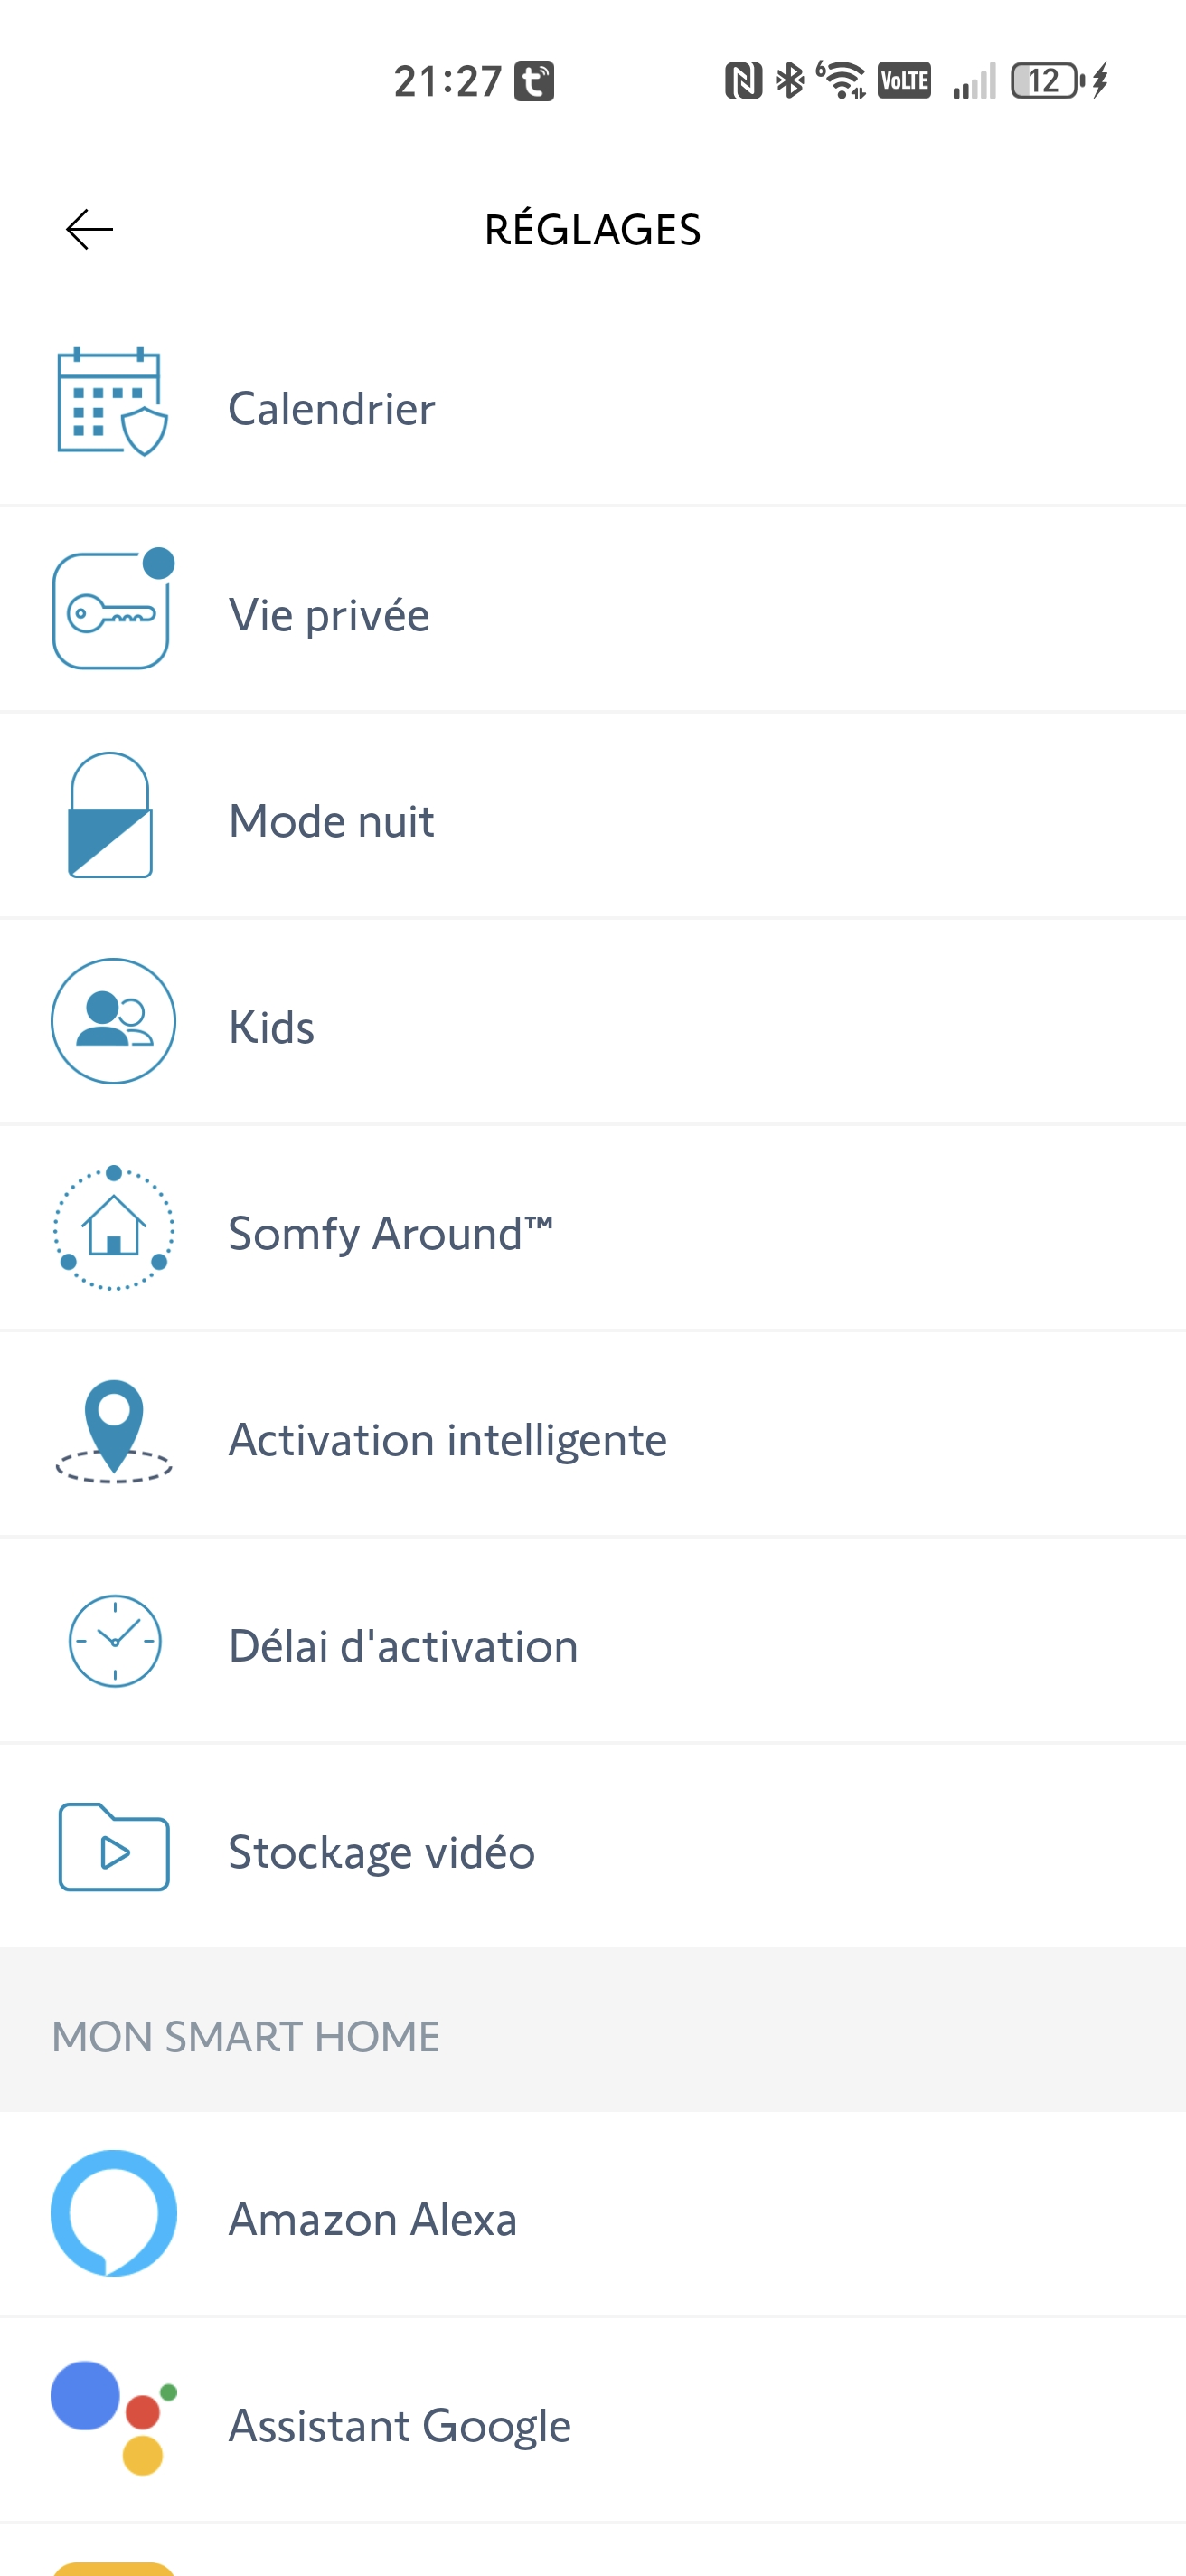Tap the Kids people icon
Image resolution: width=1186 pixels, height=2576 pixels.
coord(114,1021)
